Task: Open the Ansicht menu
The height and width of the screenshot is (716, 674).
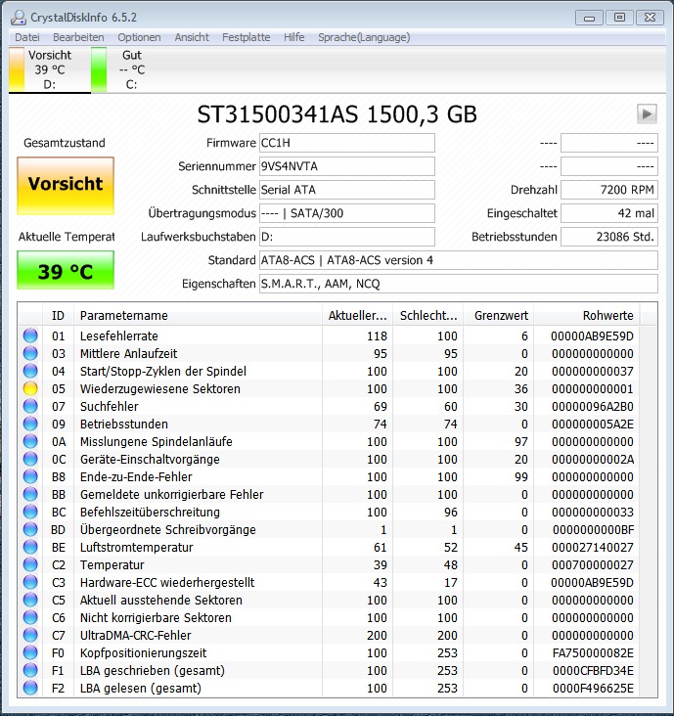Action: (x=192, y=37)
